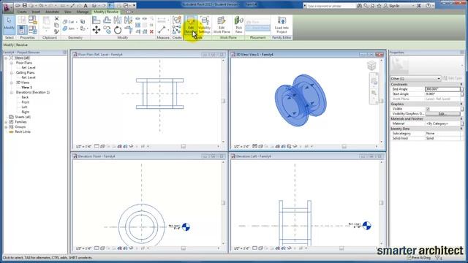Click the red Delete X icon
The image size is (468, 263).
tap(151, 31)
